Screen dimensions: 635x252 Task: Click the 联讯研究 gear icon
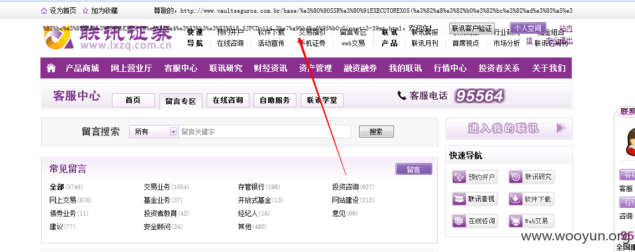point(515,177)
